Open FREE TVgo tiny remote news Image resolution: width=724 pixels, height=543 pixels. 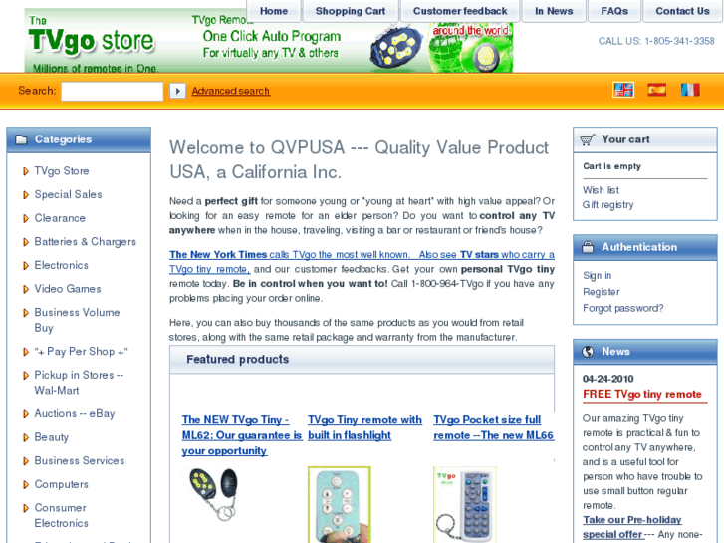[x=641, y=395]
